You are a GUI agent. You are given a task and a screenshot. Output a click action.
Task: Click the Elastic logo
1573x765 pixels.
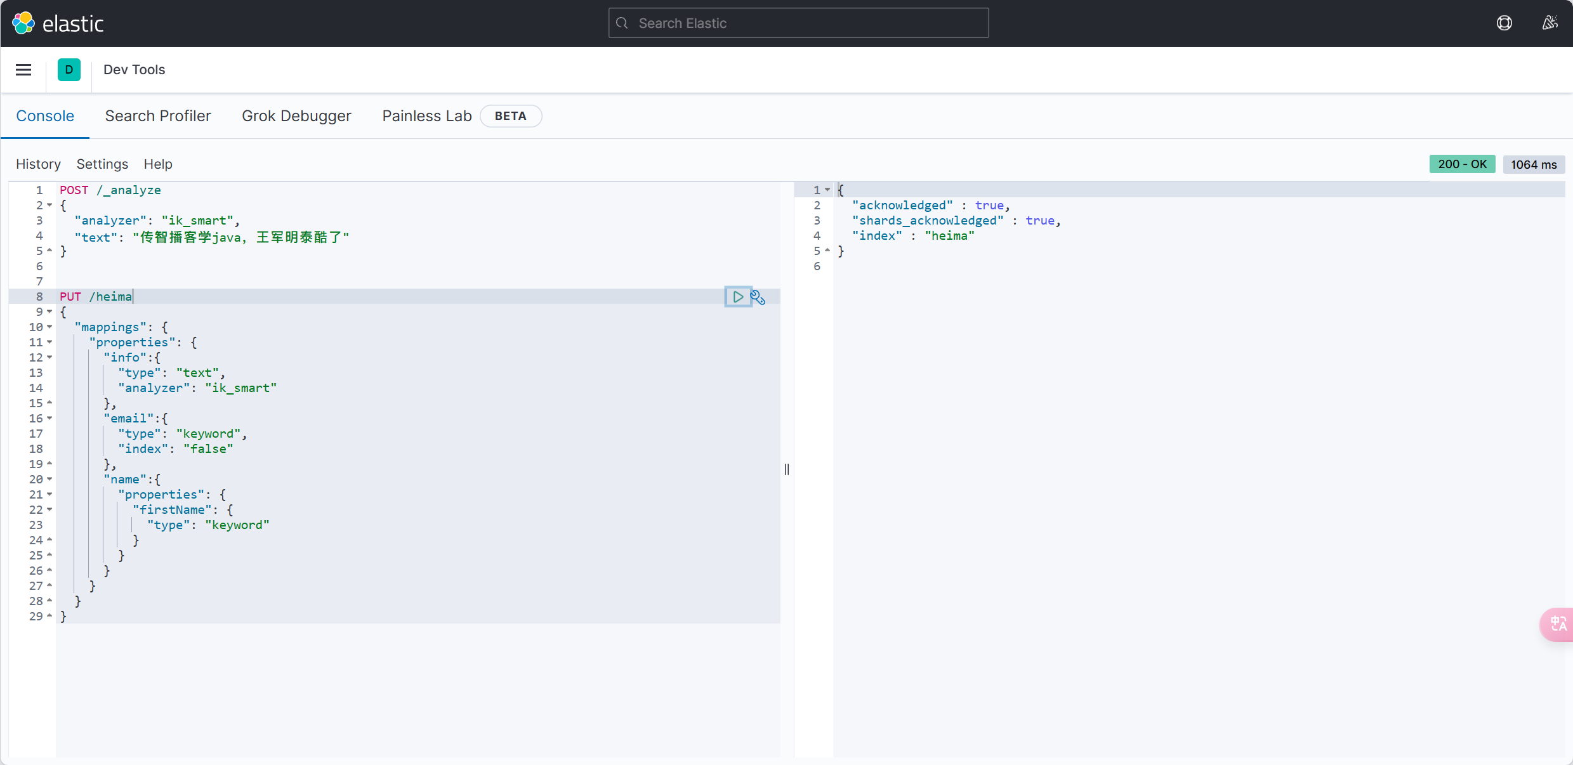(x=57, y=23)
